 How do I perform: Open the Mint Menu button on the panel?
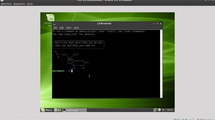[x=47, y=110]
